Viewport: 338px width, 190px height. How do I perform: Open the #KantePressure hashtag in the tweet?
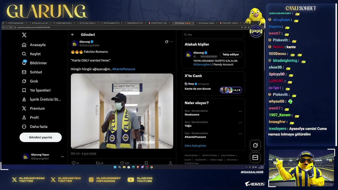[124, 69]
